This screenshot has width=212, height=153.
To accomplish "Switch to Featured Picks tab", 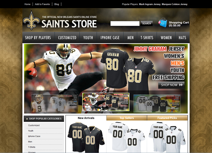I will 167,118.
